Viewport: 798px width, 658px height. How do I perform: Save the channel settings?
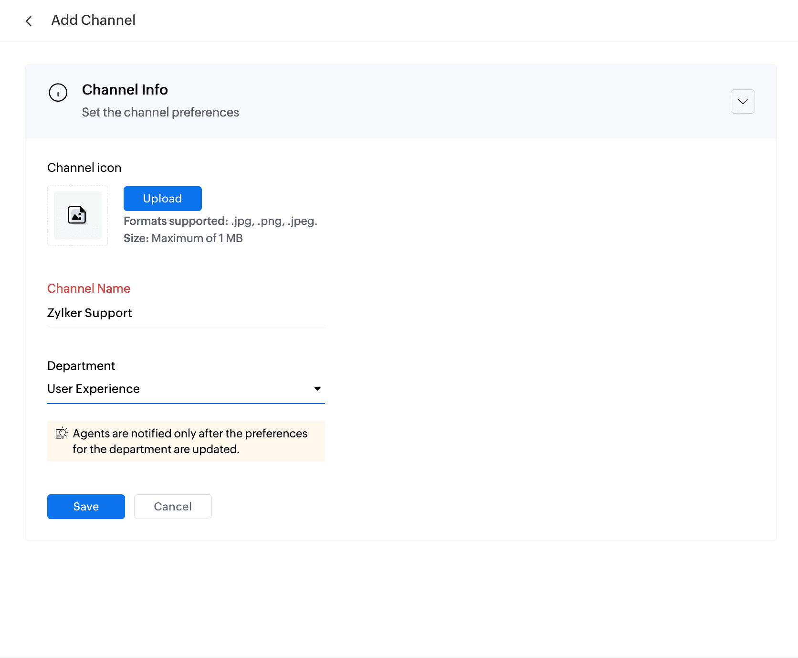(86, 507)
